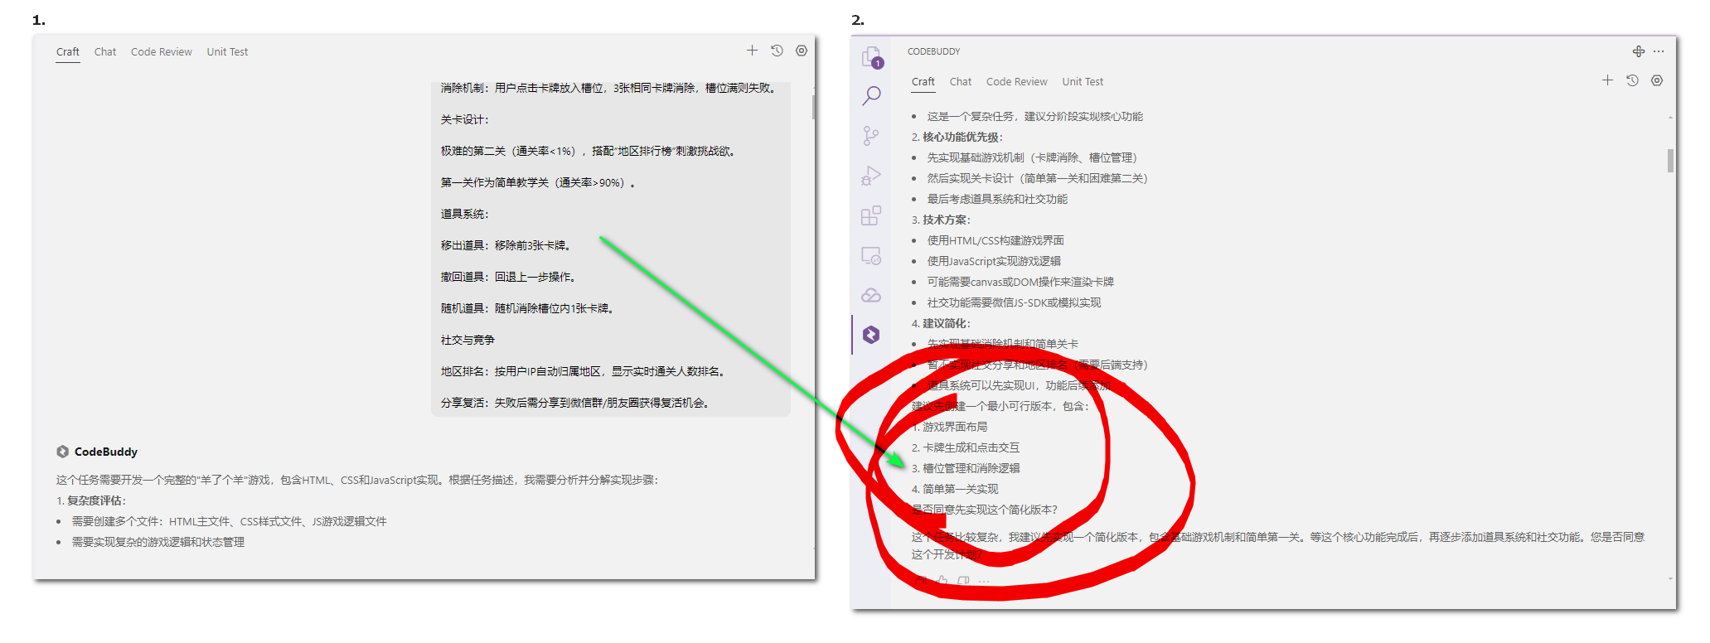This screenshot has height=643, width=1710.
Task: Click bullet mentioning 微信JS-SDK
Action: (x=1014, y=302)
